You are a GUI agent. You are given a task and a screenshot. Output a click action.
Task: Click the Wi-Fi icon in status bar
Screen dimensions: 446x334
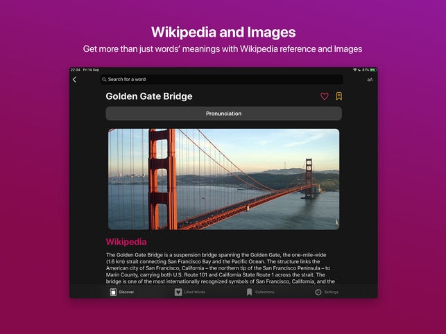tap(355, 70)
